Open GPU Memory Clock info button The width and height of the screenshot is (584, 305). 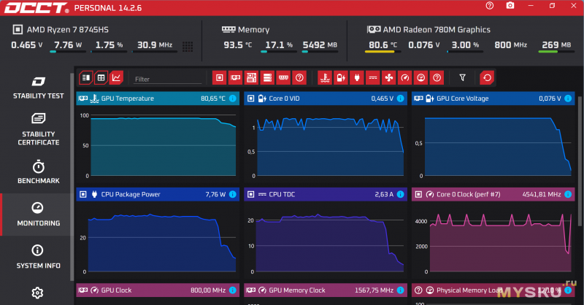[x=400, y=290]
